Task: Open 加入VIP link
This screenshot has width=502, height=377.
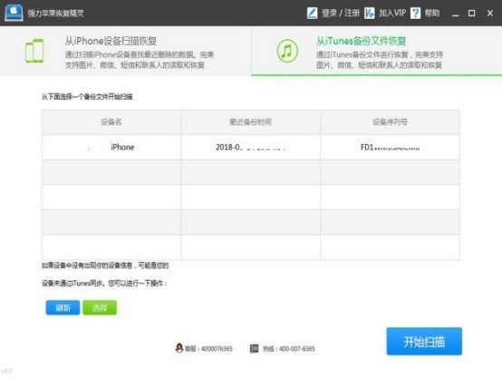Action: 392,13
